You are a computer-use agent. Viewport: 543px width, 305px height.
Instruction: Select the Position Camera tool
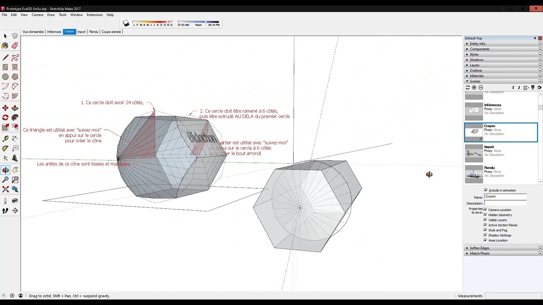click(x=5, y=201)
